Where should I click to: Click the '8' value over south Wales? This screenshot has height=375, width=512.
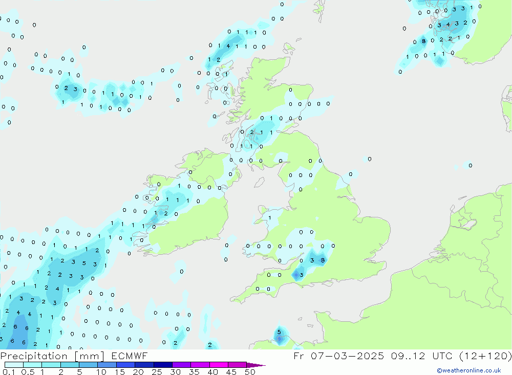tap(323, 260)
